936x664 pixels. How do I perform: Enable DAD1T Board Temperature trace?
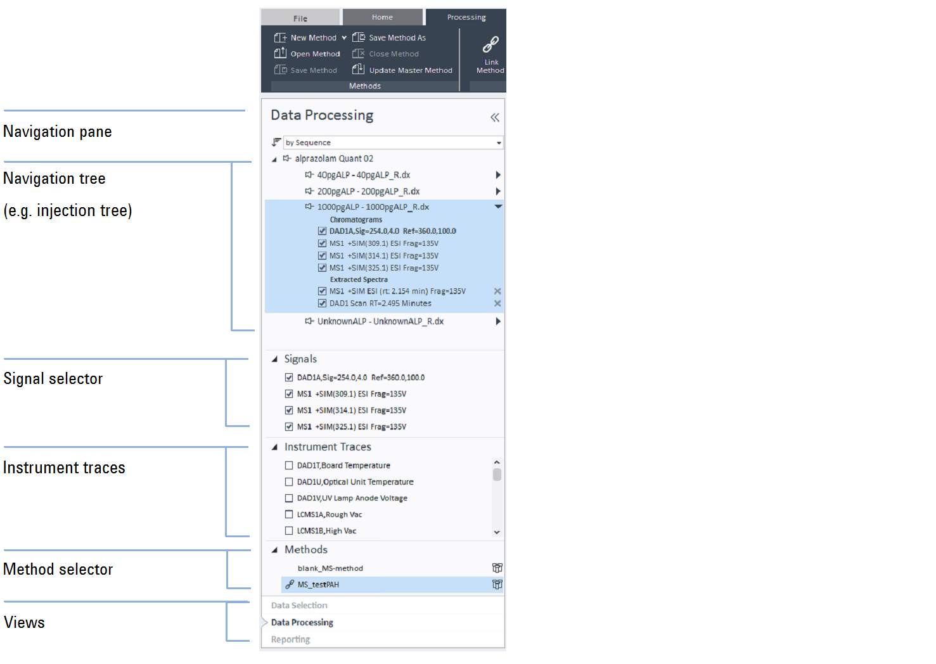click(x=289, y=466)
